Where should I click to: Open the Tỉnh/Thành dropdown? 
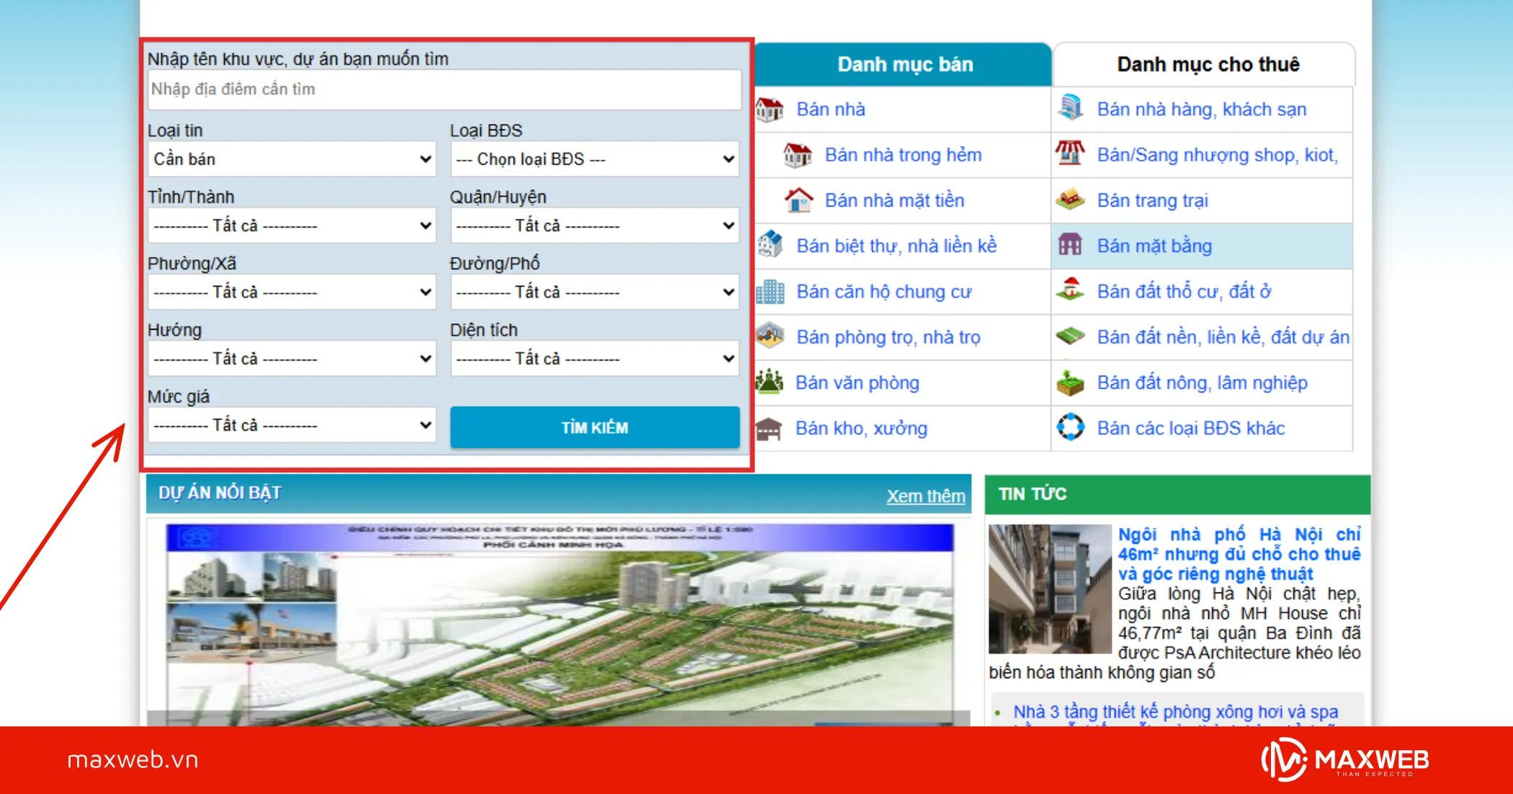pyautogui.click(x=292, y=226)
